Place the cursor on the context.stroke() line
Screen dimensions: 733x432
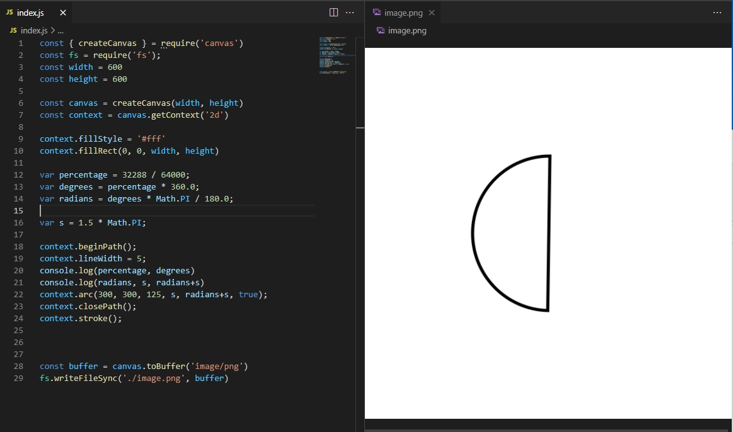[81, 319]
